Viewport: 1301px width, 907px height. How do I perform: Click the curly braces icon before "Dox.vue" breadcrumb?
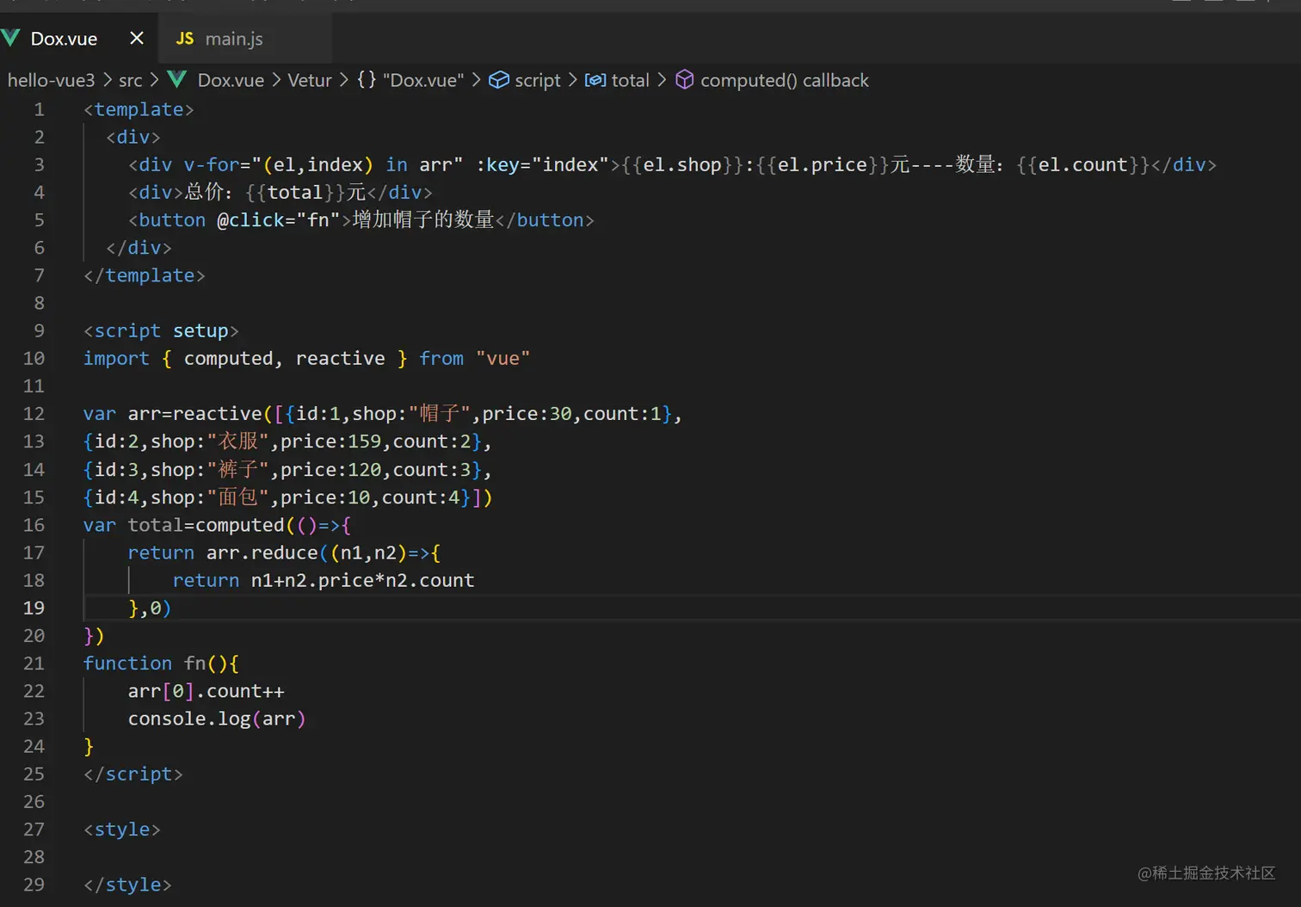(x=367, y=80)
